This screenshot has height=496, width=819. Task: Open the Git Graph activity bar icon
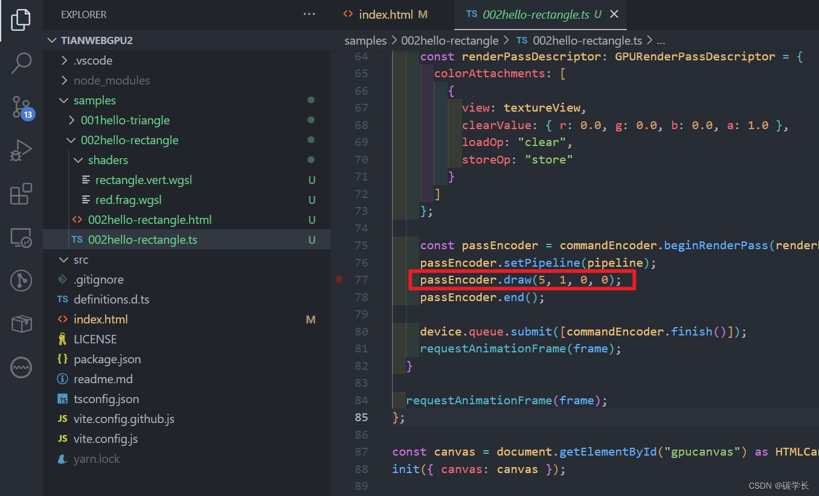pyautogui.click(x=21, y=281)
